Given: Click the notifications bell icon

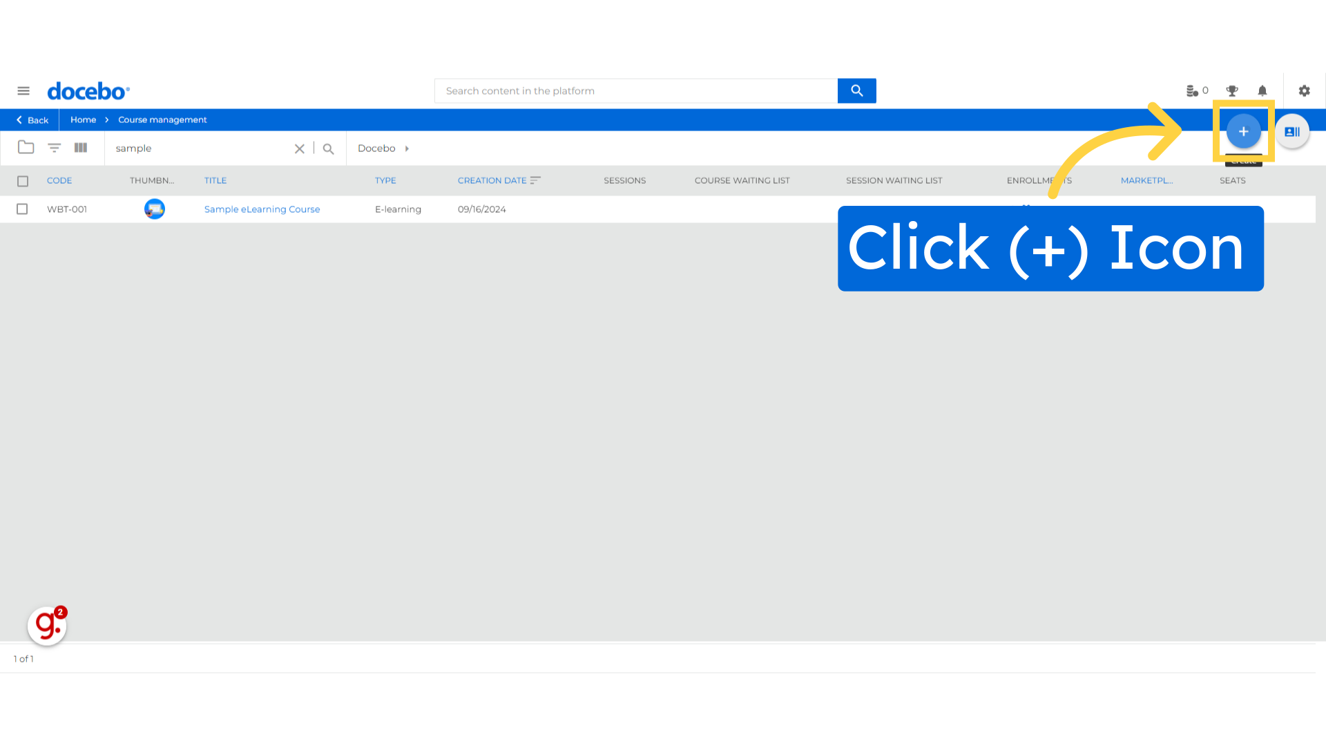Looking at the screenshot, I should coord(1263,90).
